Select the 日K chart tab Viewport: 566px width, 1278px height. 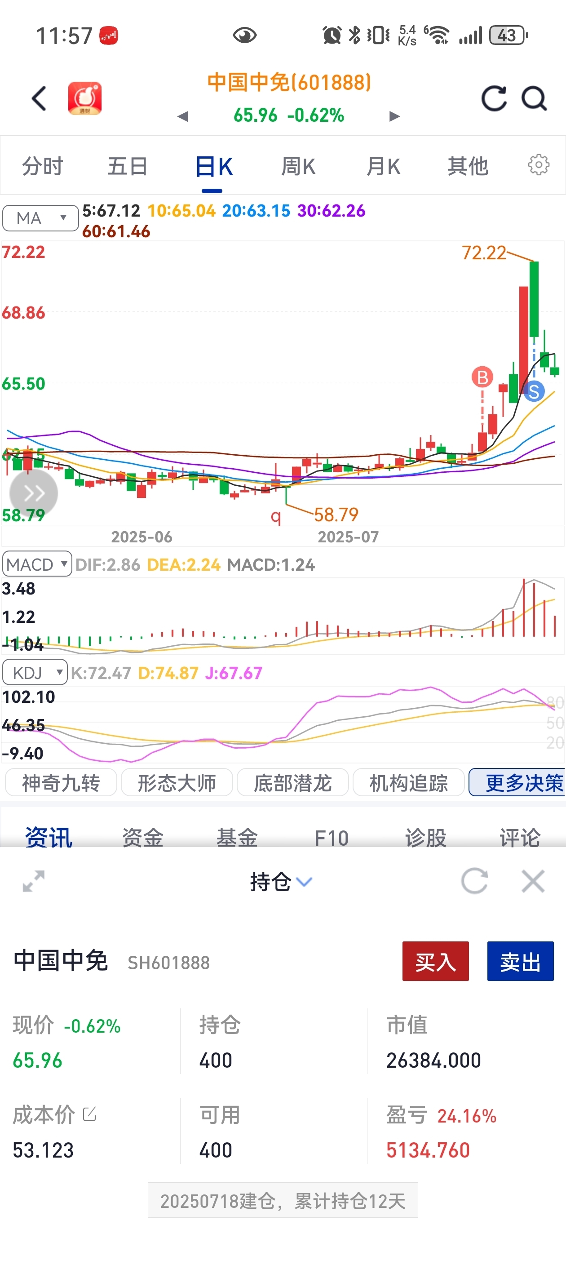213,166
